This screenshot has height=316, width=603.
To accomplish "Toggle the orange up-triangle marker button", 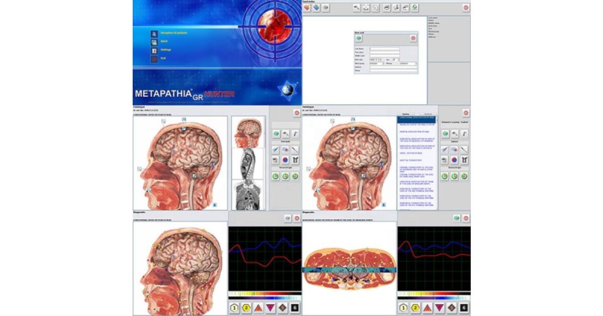I will click(x=258, y=307).
